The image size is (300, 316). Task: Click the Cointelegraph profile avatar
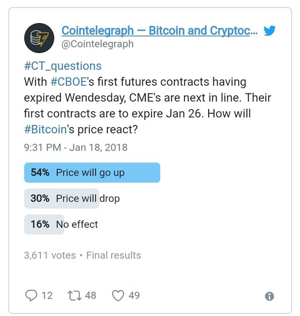pyautogui.click(x=39, y=38)
